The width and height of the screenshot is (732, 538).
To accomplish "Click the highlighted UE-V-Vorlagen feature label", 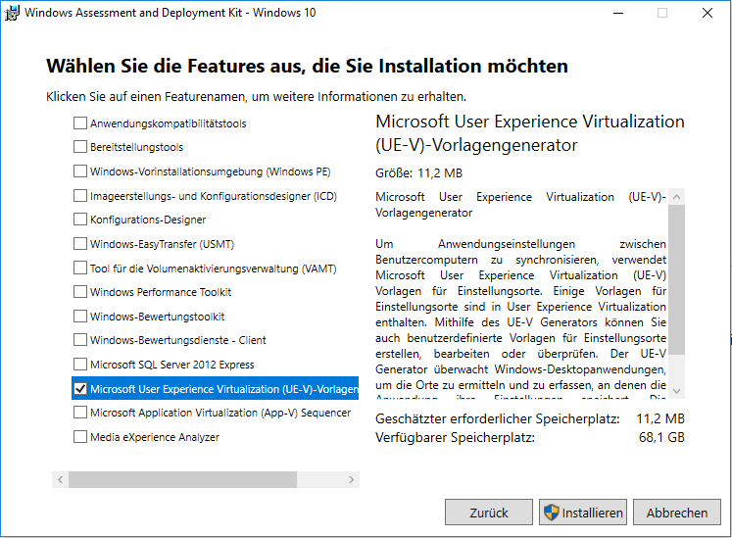I will (x=224, y=389).
